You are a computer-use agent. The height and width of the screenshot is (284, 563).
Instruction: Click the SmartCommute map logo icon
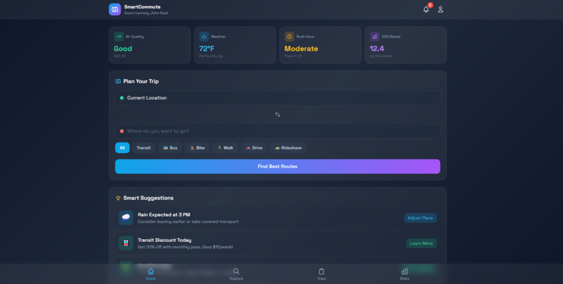[115, 9]
